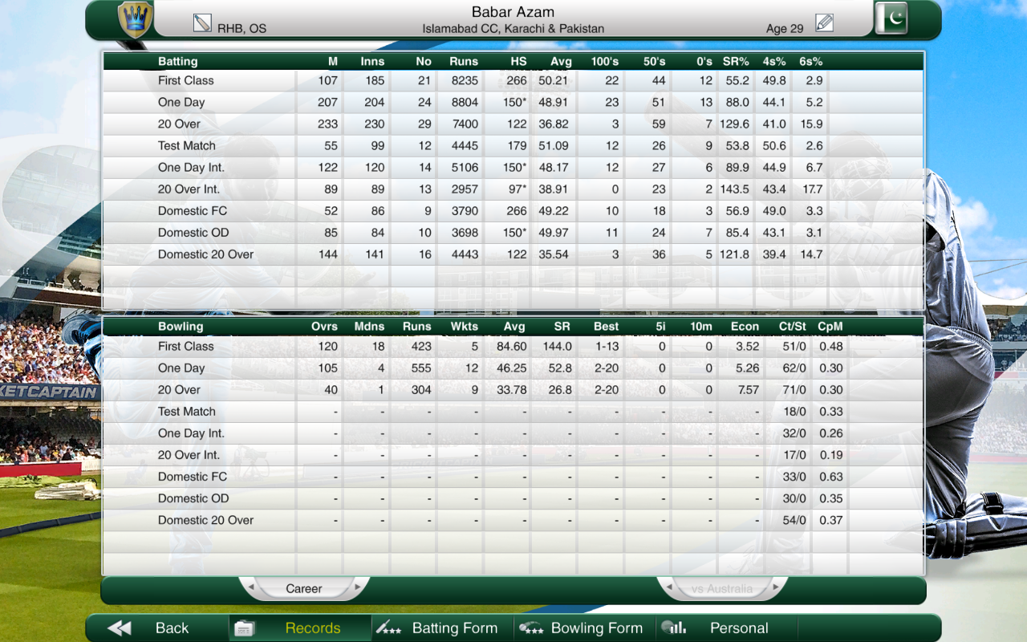The height and width of the screenshot is (642, 1027).
Task: Switch opponent with arrow right of vs Australia
Action: coord(775,588)
